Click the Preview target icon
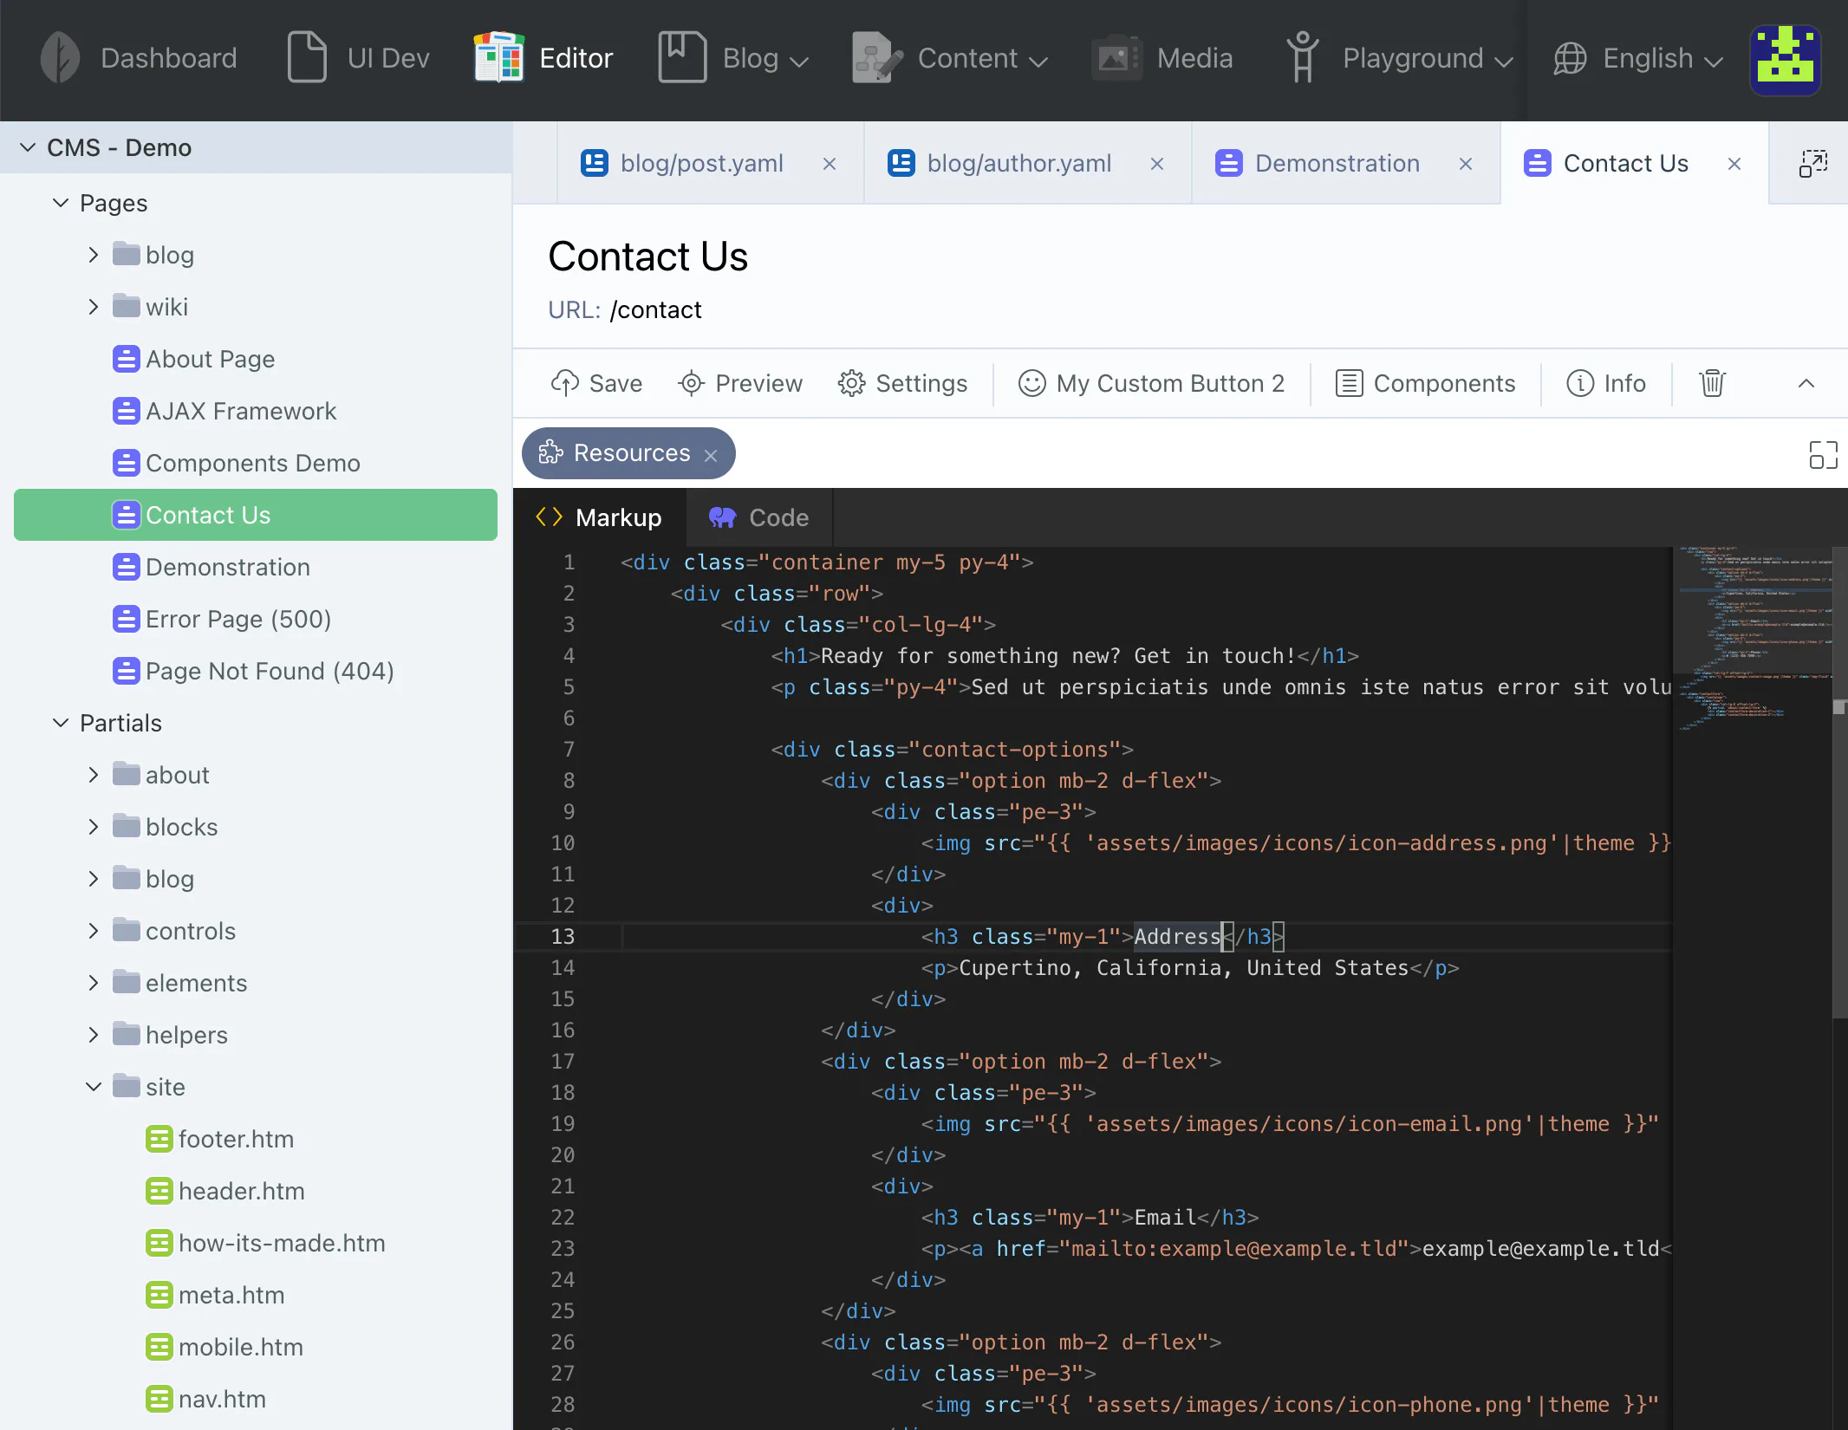The height and width of the screenshot is (1430, 1848). 691,383
